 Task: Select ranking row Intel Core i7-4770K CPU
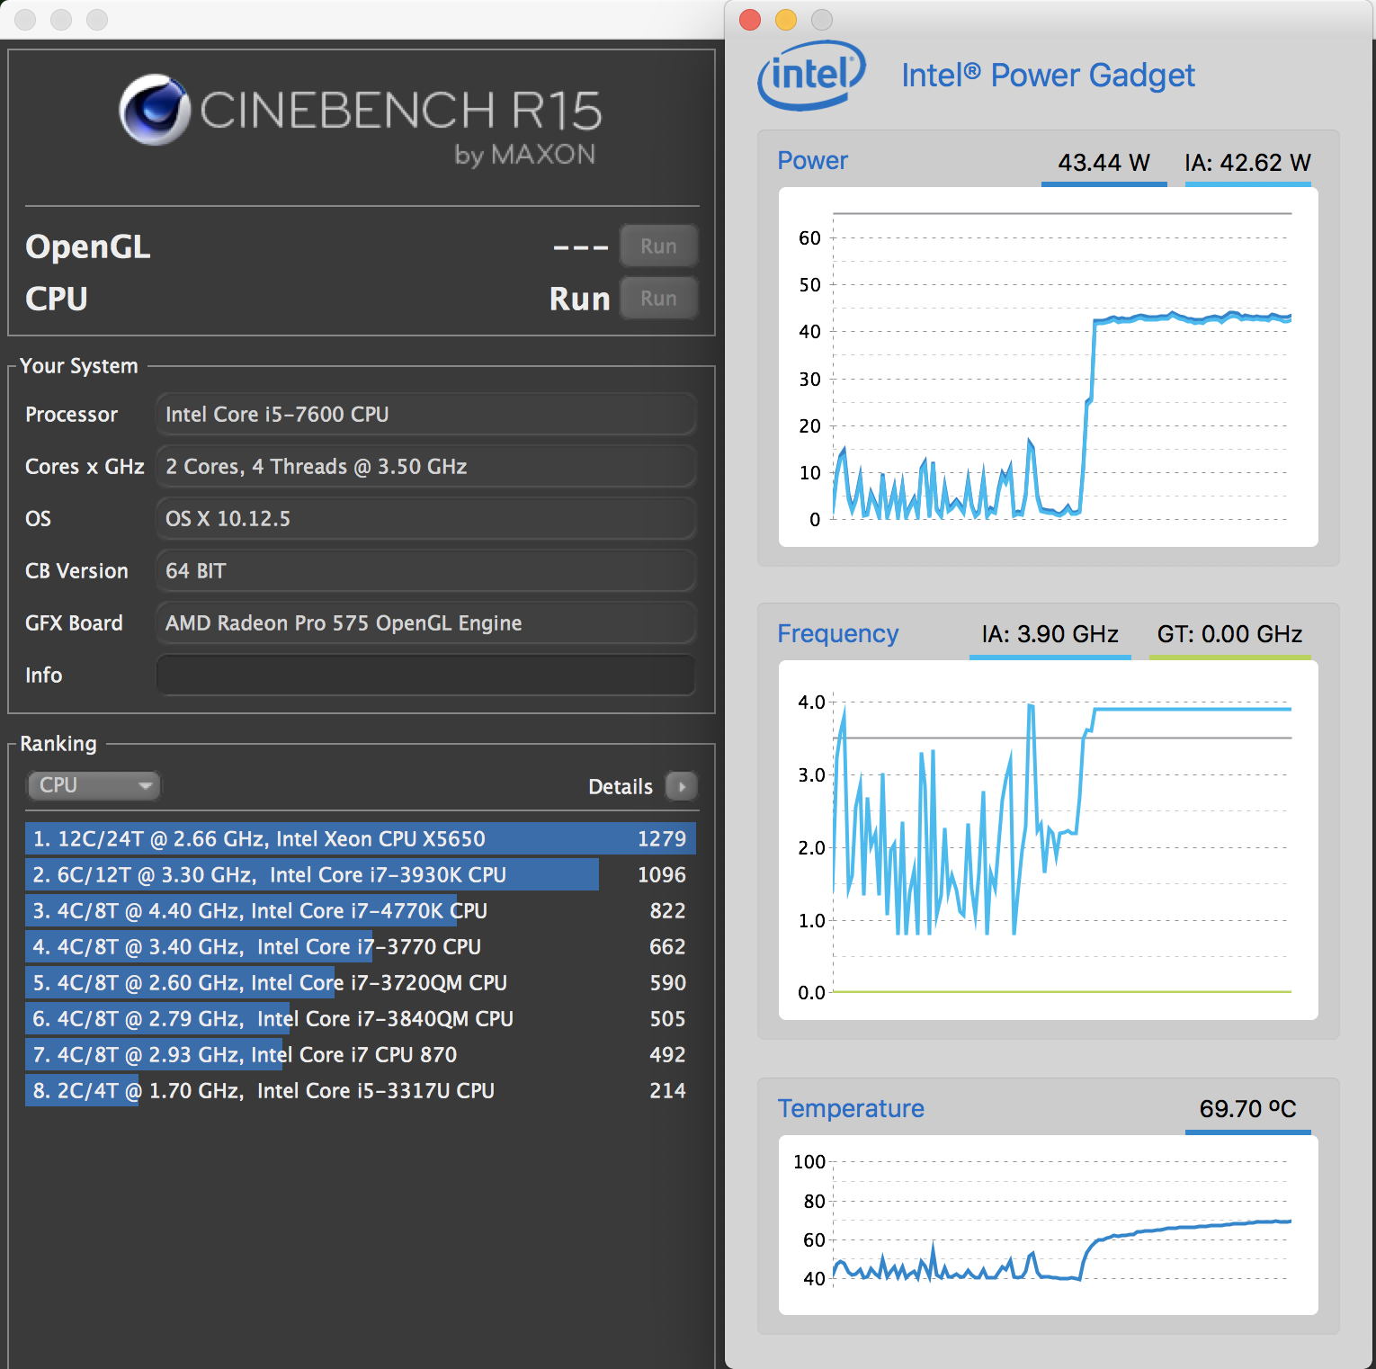[361, 910]
